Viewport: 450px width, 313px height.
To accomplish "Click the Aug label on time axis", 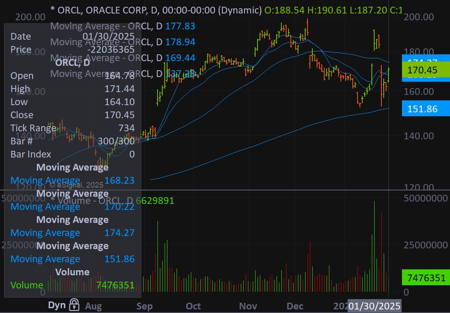I will coord(93,306).
